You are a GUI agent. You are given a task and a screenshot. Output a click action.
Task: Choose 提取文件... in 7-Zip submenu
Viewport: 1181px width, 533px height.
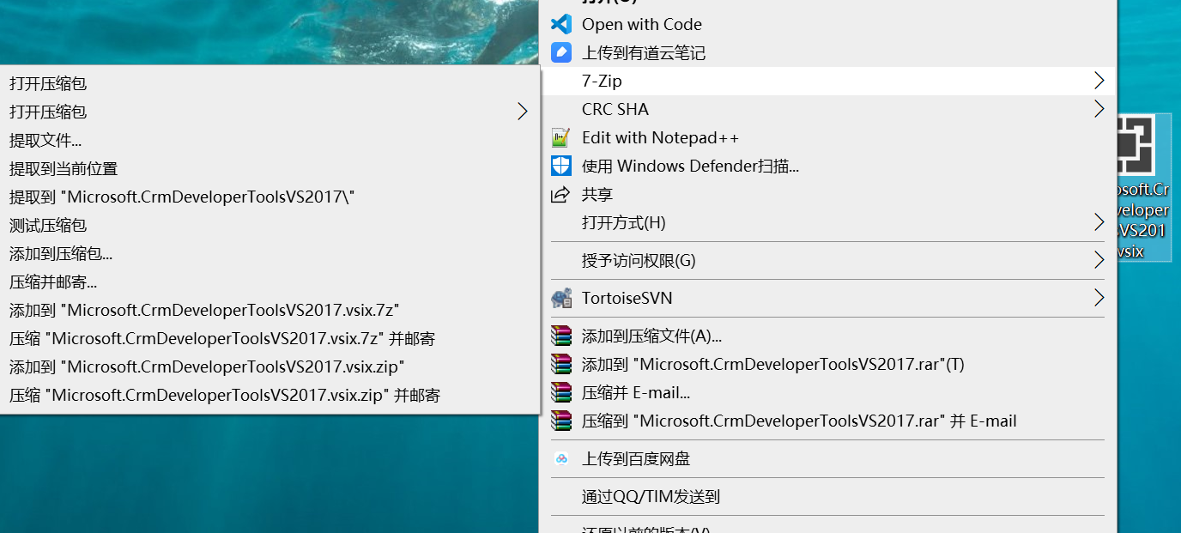click(270, 140)
